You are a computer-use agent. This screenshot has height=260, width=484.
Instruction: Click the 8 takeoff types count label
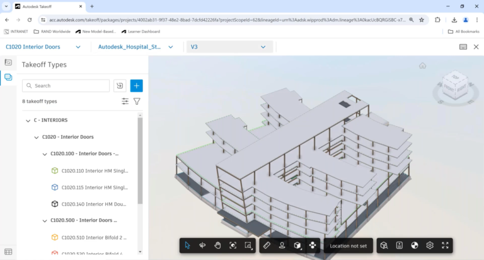point(40,101)
